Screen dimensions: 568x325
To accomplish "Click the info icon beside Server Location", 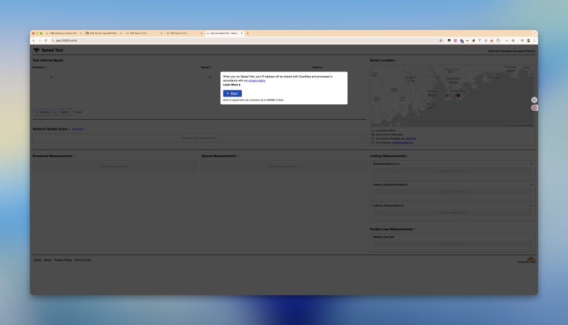I will 396,60.
